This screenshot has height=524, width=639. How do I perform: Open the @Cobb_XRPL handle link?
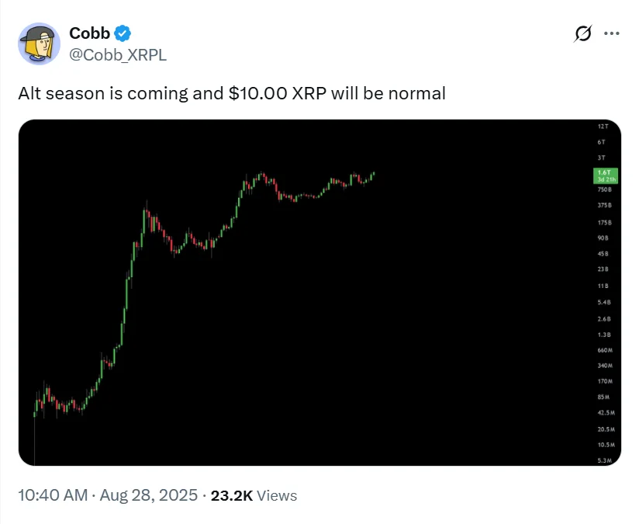(117, 54)
